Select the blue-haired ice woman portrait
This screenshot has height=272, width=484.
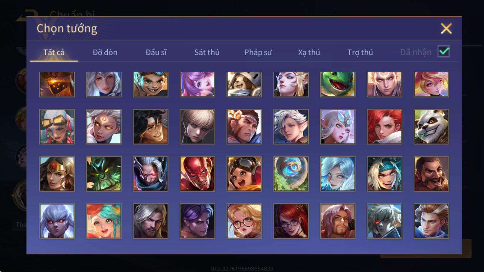[x=338, y=174]
